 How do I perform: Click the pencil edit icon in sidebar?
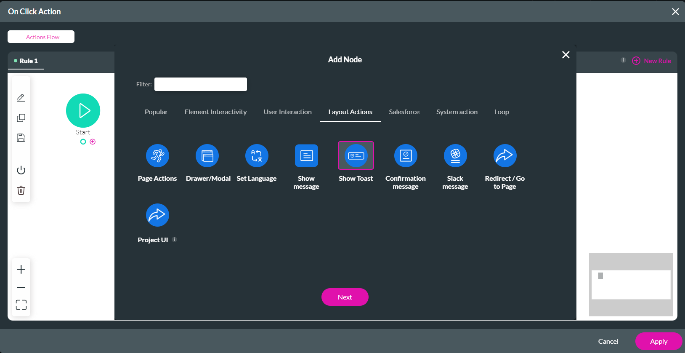point(21,98)
